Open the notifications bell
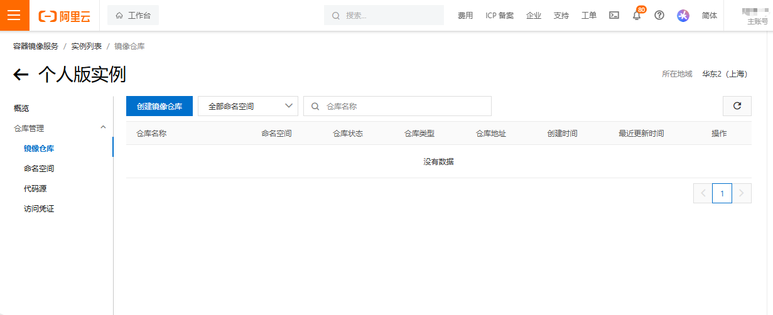 637,16
